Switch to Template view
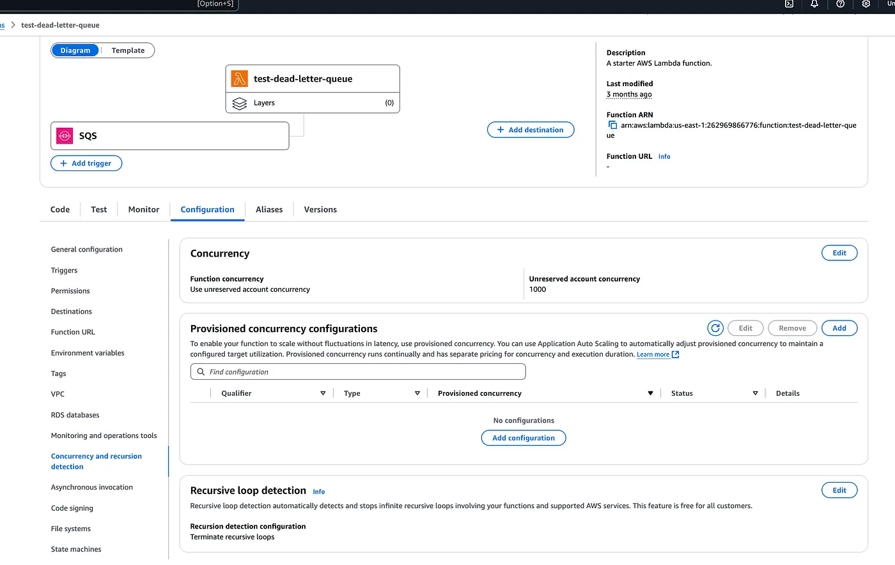Viewport: 895px width, 565px height. tap(128, 50)
